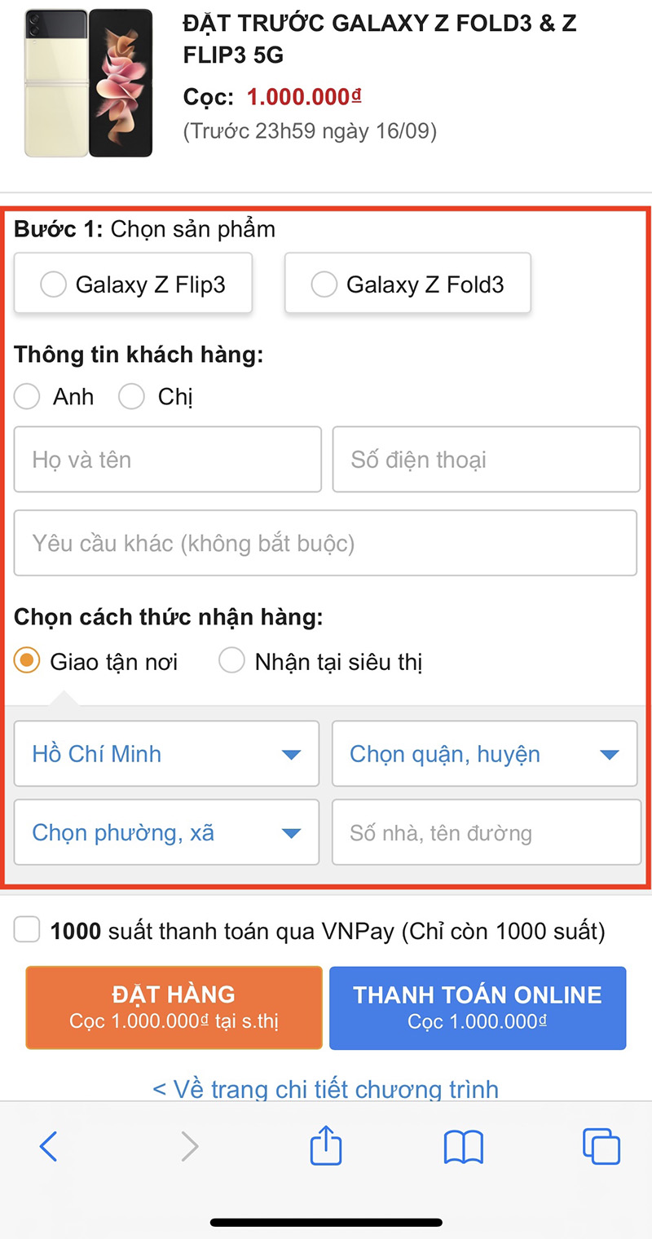This screenshot has width=652, height=1239.
Task: Focus the Họ và tên field
Action: coord(167,460)
